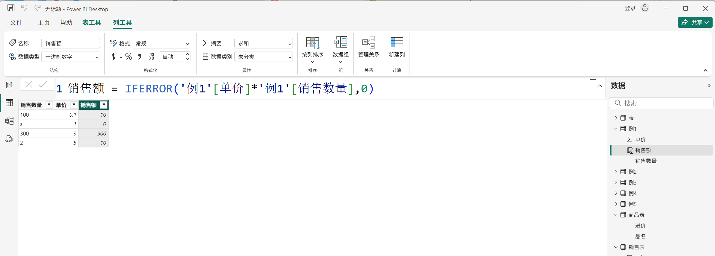The width and height of the screenshot is (715, 256).
Task: Open filter dropdown on 销售数量 column header
Action: 49,105
